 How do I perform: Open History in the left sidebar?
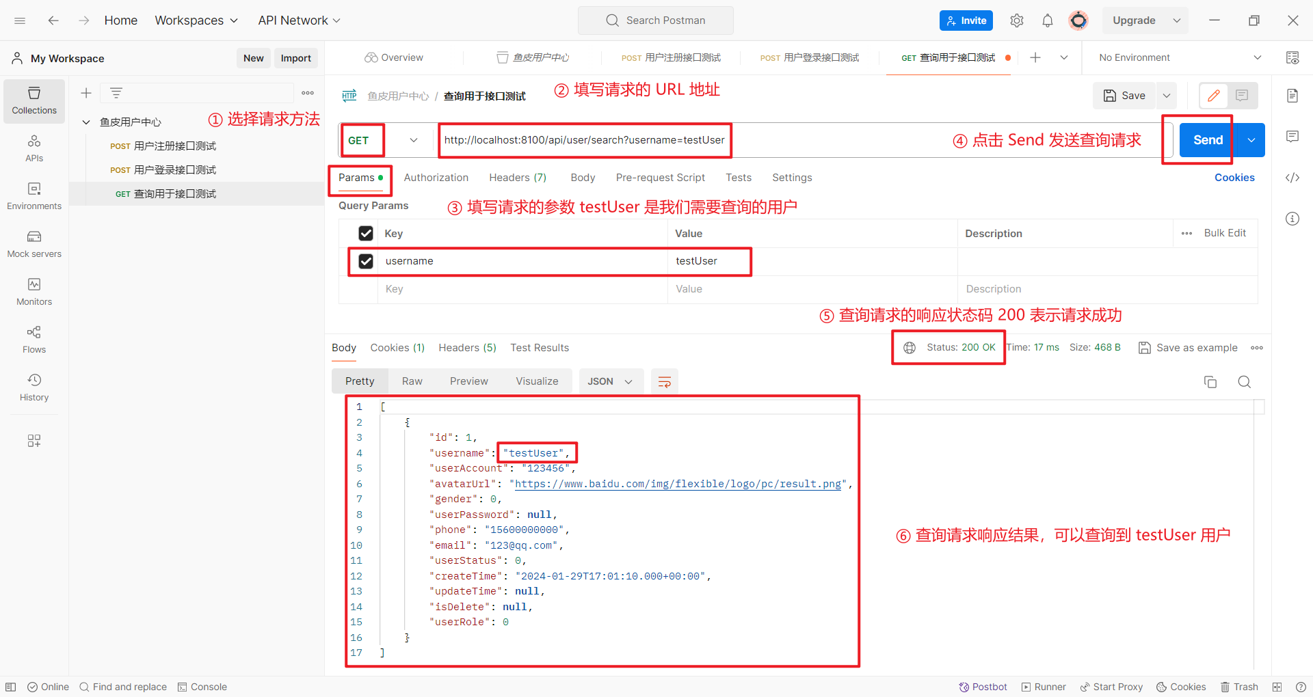tap(34, 387)
